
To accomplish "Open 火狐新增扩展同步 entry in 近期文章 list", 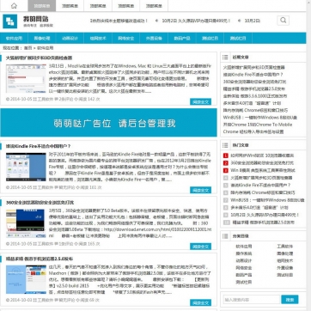I will [x=254, y=67].
